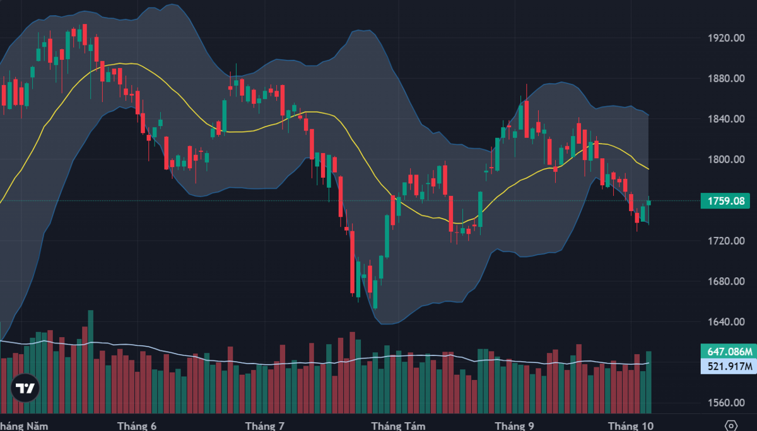Image resolution: width=757 pixels, height=431 pixels.
Task: Select the latest green candlestick
Action: (x=648, y=202)
